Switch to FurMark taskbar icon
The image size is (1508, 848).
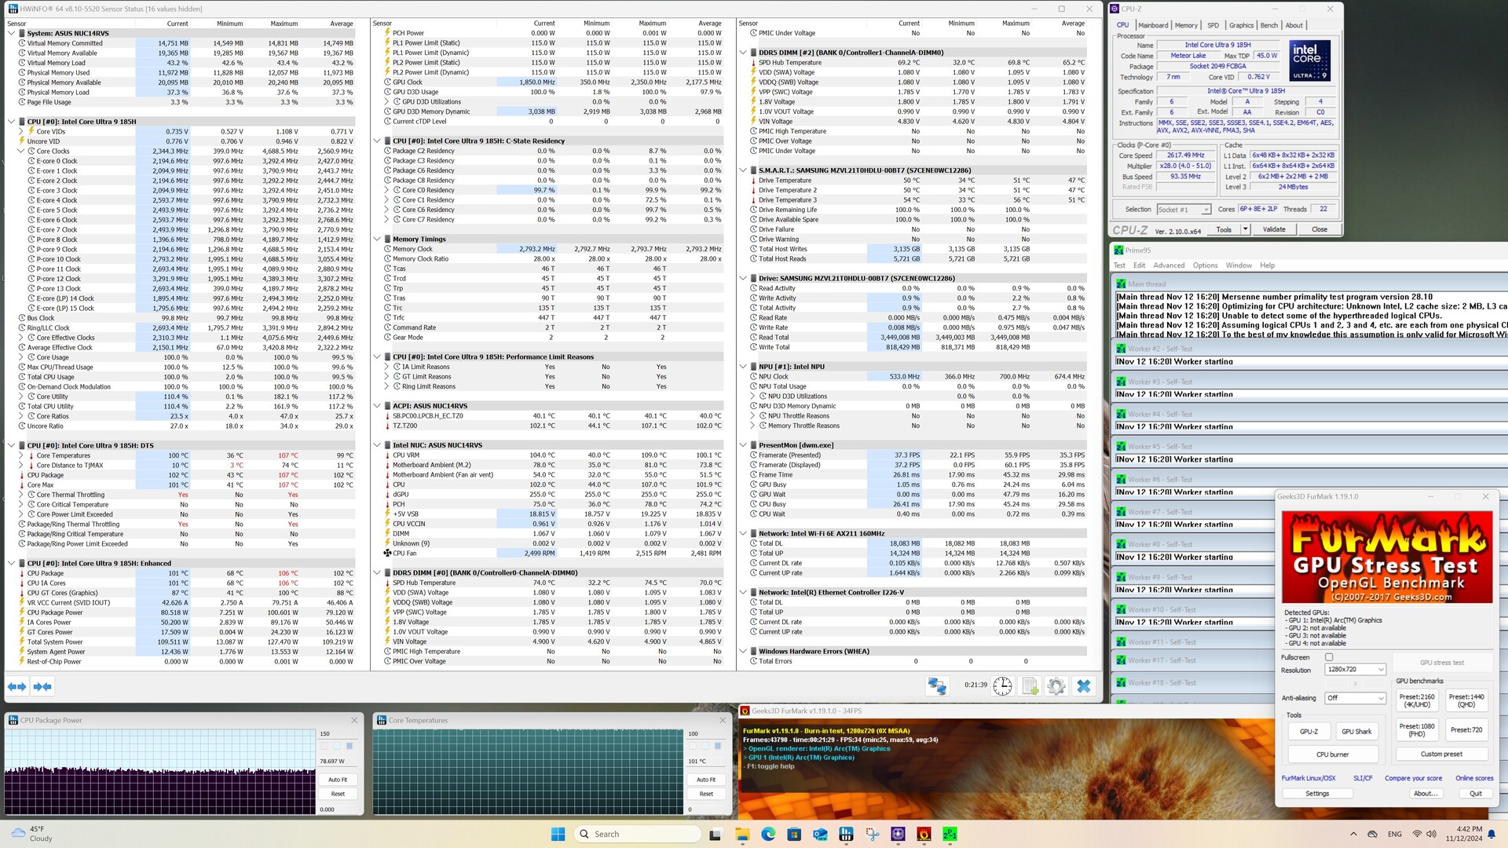(x=924, y=834)
